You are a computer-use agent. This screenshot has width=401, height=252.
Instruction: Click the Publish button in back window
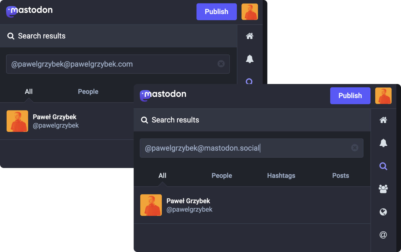tap(216, 11)
